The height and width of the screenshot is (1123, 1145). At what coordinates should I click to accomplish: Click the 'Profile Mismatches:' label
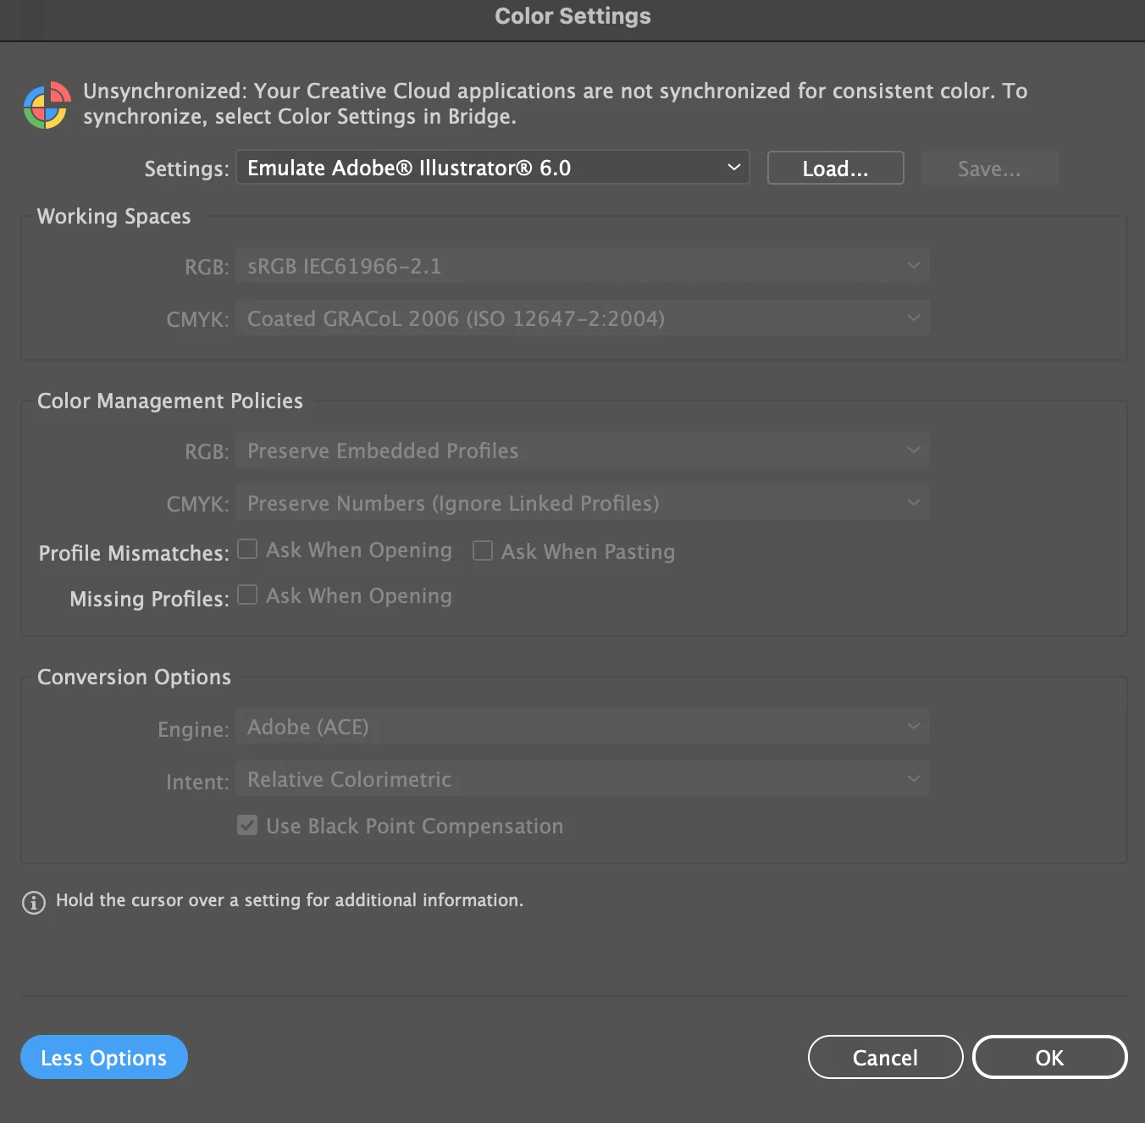pos(134,553)
